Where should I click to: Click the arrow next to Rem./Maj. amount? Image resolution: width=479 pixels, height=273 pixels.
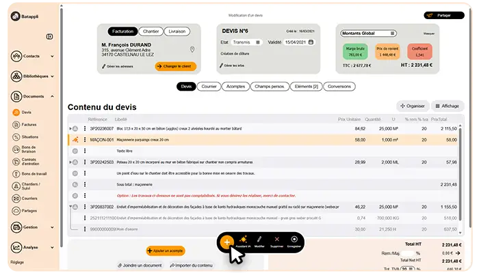(458, 253)
